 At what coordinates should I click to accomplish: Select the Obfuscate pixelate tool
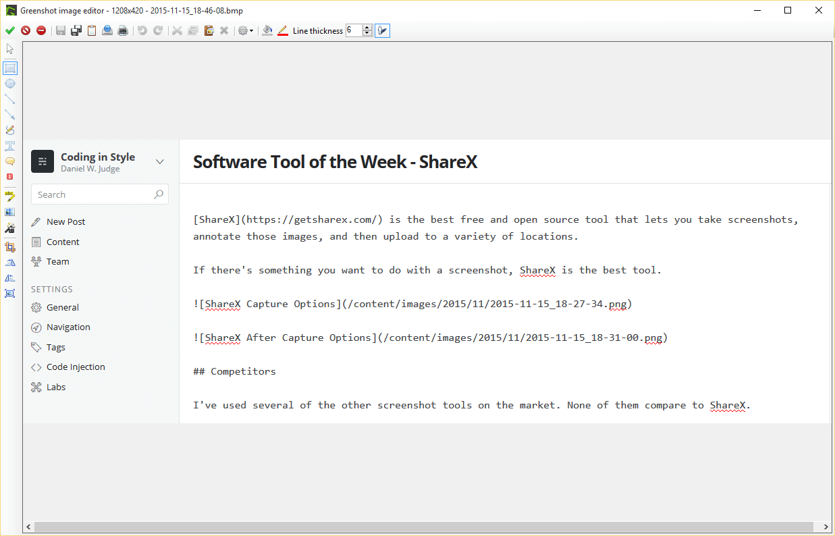click(x=10, y=212)
